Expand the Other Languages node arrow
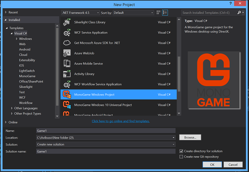Viewport: 249px width, 172px height. click(x=12, y=108)
